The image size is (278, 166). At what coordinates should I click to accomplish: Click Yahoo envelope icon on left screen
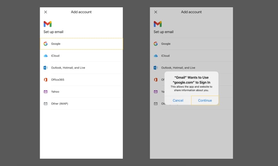point(46,91)
